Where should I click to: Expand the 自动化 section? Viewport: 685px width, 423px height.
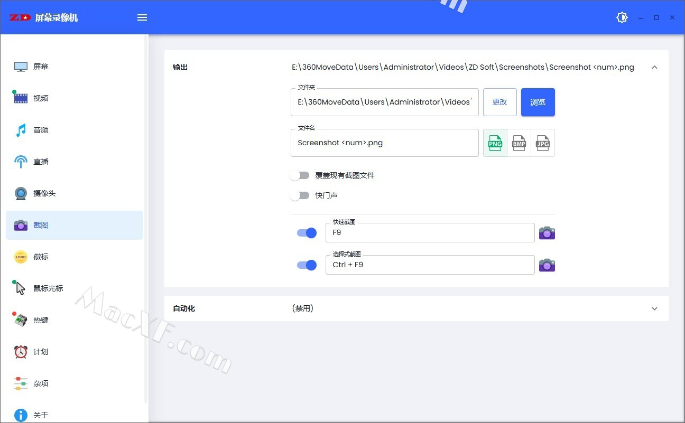click(654, 308)
